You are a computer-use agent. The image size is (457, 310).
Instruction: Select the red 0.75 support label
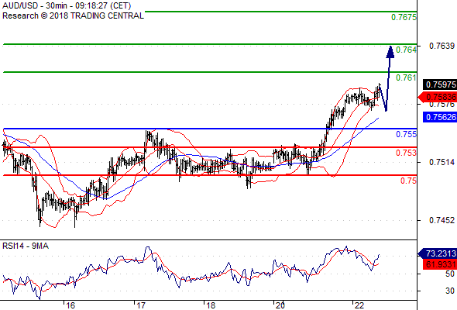408,181
